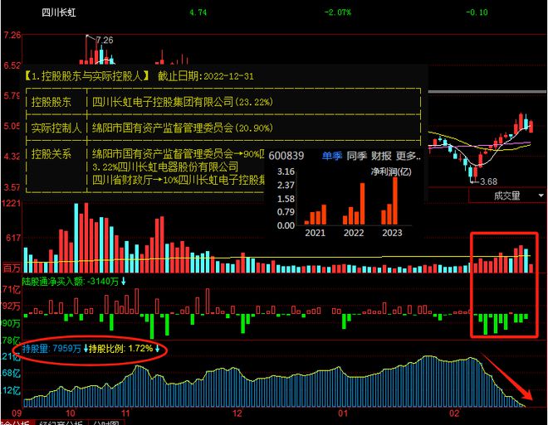Image resolution: width=548 pixels, height=425 pixels.
Task: Select the 11 month marker on date axis
Action: pyautogui.click(x=125, y=413)
